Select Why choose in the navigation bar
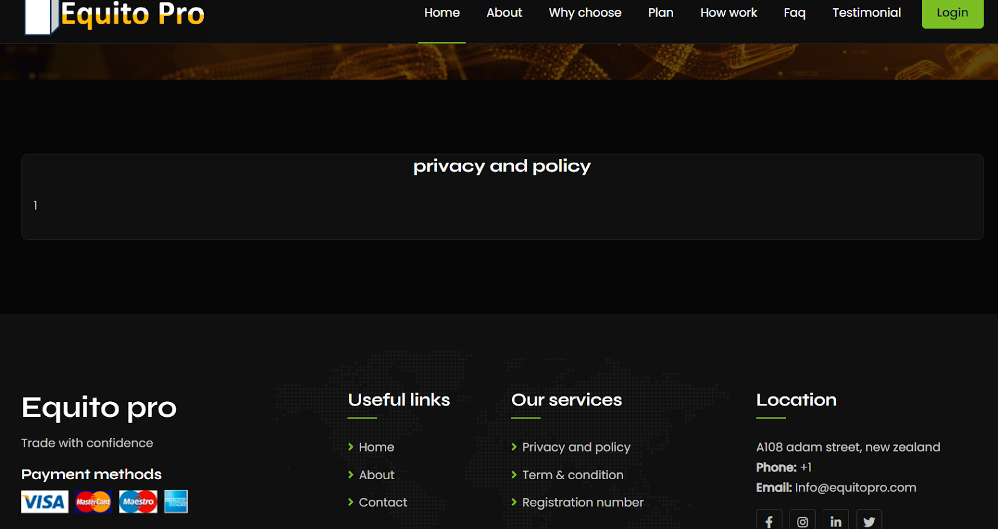The width and height of the screenshot is (998, 529). coord(585,12)
